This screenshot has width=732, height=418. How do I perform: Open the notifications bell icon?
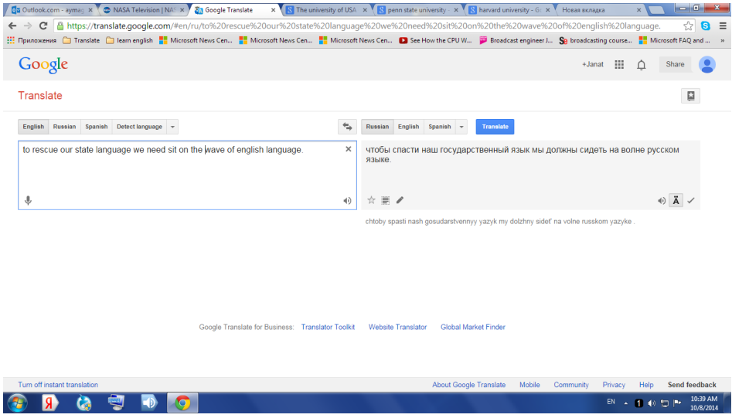[642, 65]
